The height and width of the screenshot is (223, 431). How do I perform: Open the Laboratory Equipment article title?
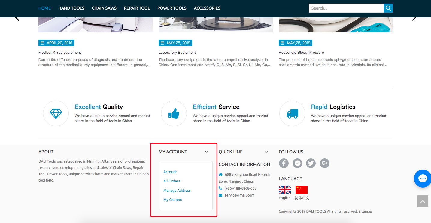click(177, 53)
